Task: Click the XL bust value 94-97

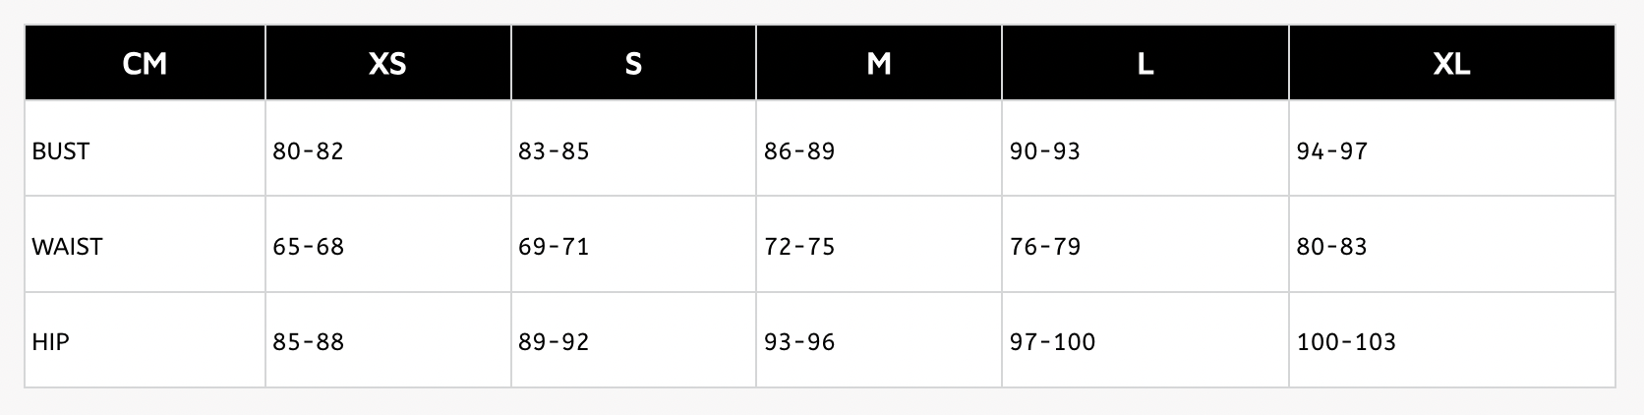Action: (x=1332, y=151)
